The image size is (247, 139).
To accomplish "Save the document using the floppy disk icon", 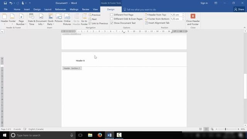I will point(5,3).
